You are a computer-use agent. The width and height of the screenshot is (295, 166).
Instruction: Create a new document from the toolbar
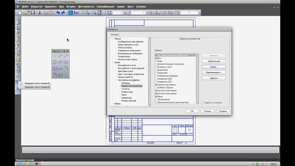pos(19,13)
